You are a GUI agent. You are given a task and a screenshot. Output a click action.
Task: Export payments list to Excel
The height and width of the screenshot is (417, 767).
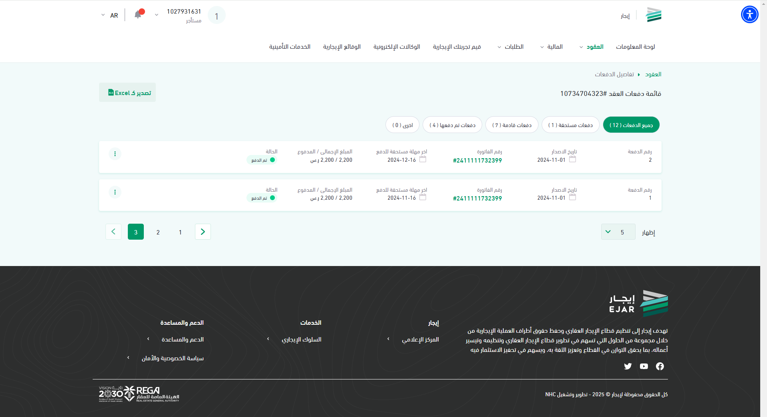point(127,93)
